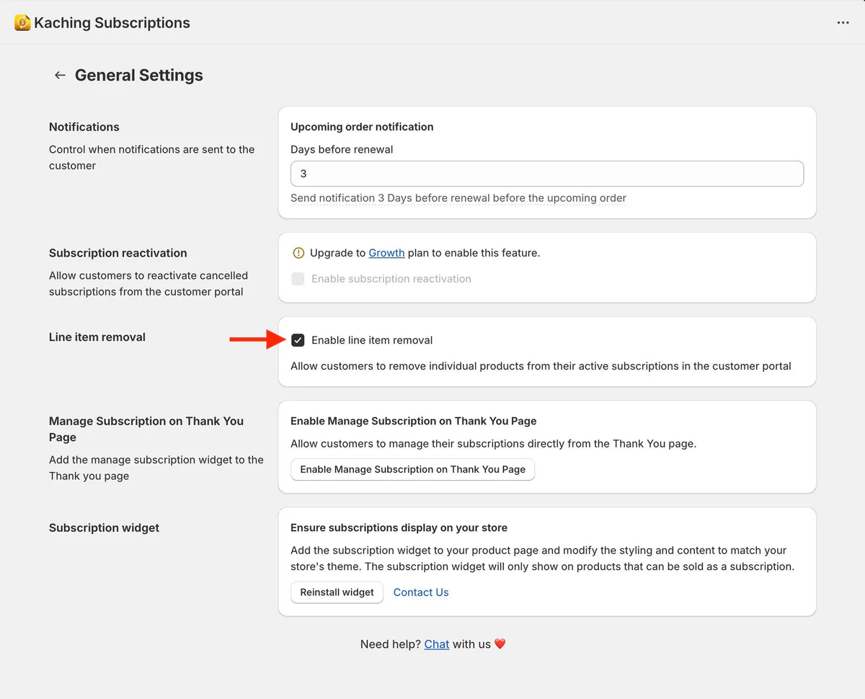This screenshot has width=865, height=699.
Task: Open the Chat help link
Action: pos(437,644)
